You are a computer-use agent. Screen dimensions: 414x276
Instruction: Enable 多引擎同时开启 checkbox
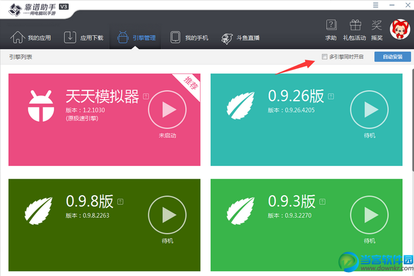(324, 57)
